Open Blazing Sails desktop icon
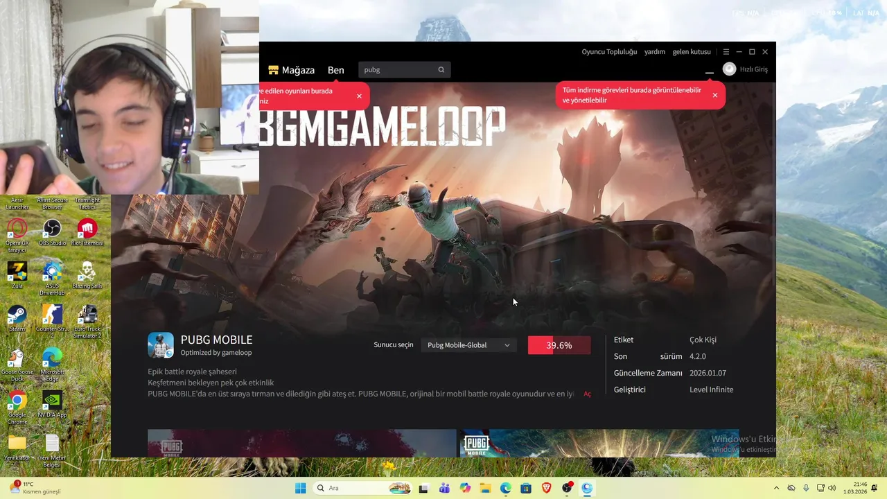Image resolution: width=887 pixels, height=499 pixels. [x=87, y=275]
